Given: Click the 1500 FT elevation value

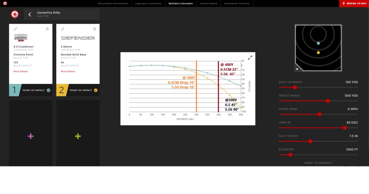Looking at the screenshot, I should click(352, 150).
